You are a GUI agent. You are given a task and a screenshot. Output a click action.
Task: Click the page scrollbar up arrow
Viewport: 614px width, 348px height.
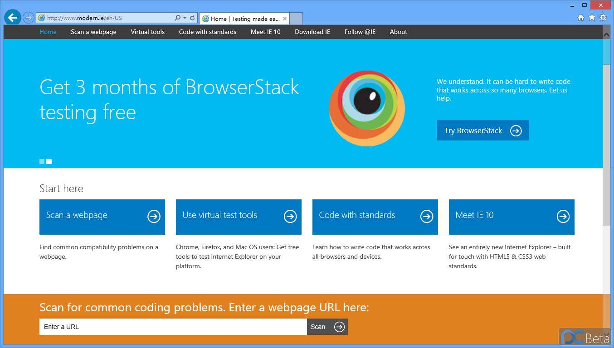point(606,34)
